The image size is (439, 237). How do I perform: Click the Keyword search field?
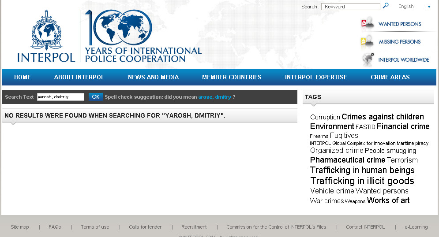pyautogui.click(x=350, y=7)
